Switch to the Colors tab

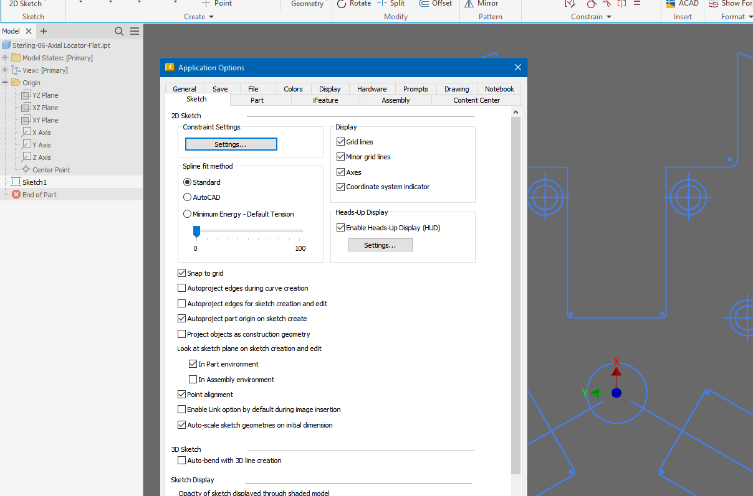(x=293, y=88)
